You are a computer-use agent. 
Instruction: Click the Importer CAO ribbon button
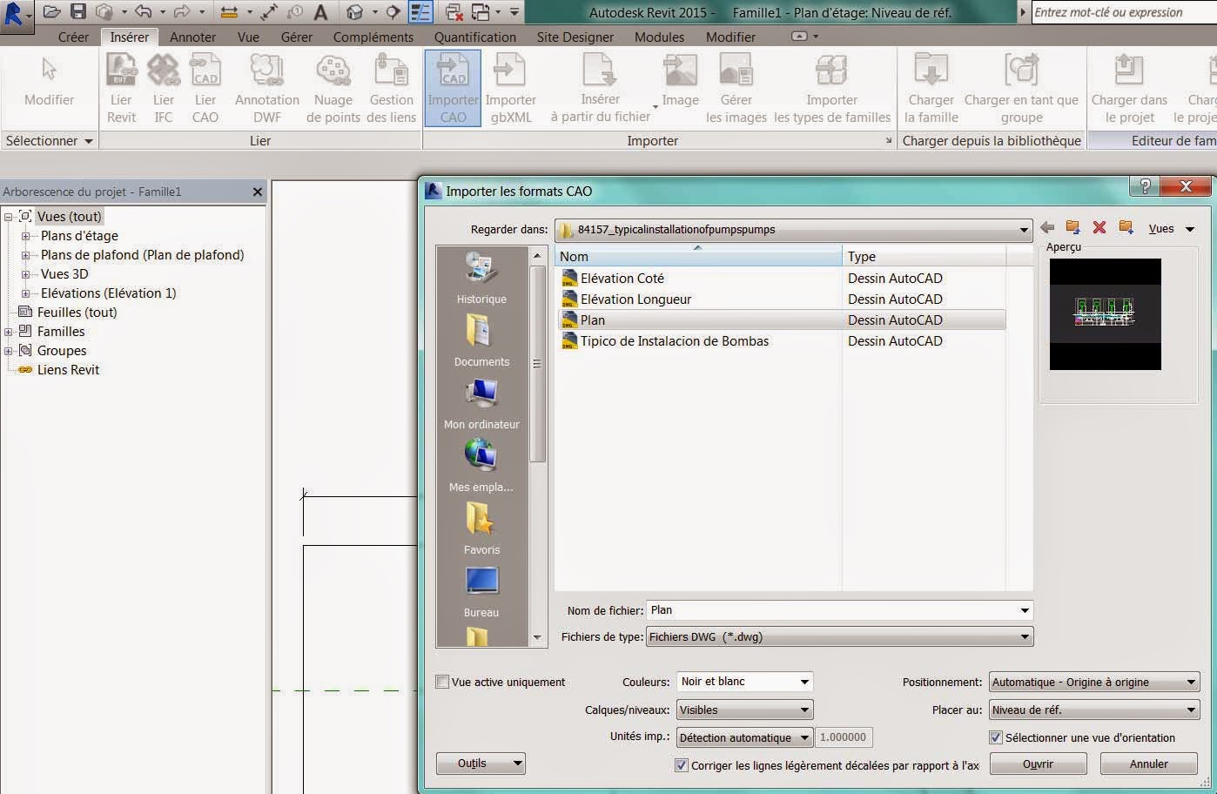click(x=453, y=88)
